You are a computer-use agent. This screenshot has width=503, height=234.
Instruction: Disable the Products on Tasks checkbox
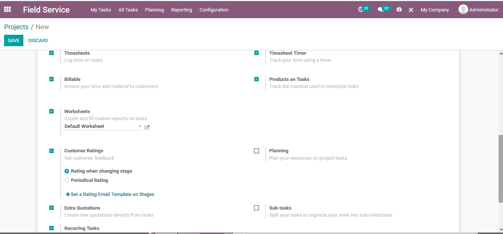[x=257, y=79]
